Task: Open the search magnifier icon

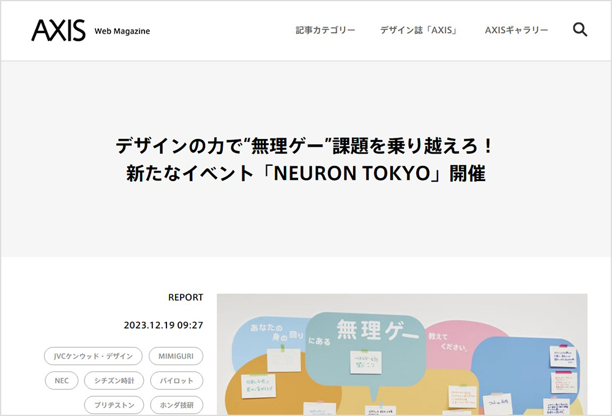Action: (x=580, y=30)
